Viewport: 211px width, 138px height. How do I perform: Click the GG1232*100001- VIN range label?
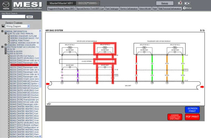[x=88, y=3]
